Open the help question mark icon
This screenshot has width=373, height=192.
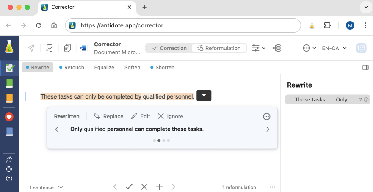click(x=9, y=178)
